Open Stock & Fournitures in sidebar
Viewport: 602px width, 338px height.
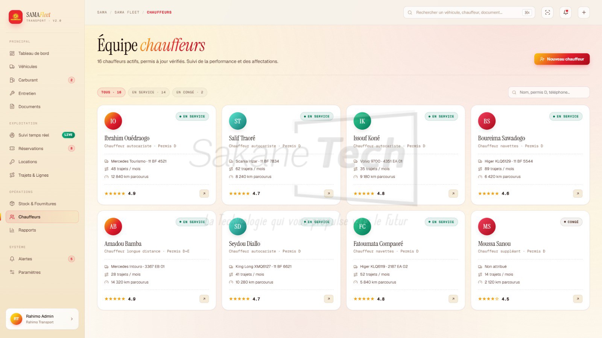[42, 204]
